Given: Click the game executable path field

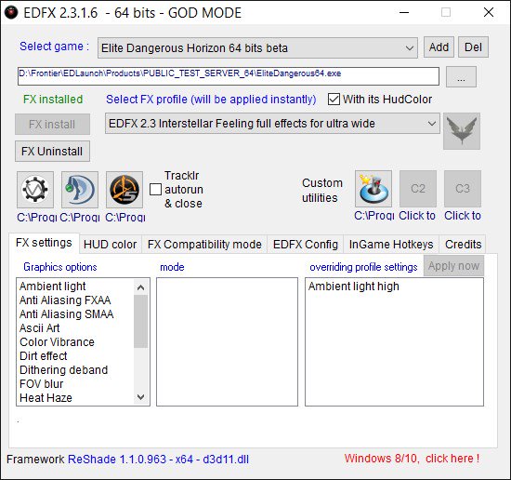Looking at the screenshot, I should coord(229,76).
